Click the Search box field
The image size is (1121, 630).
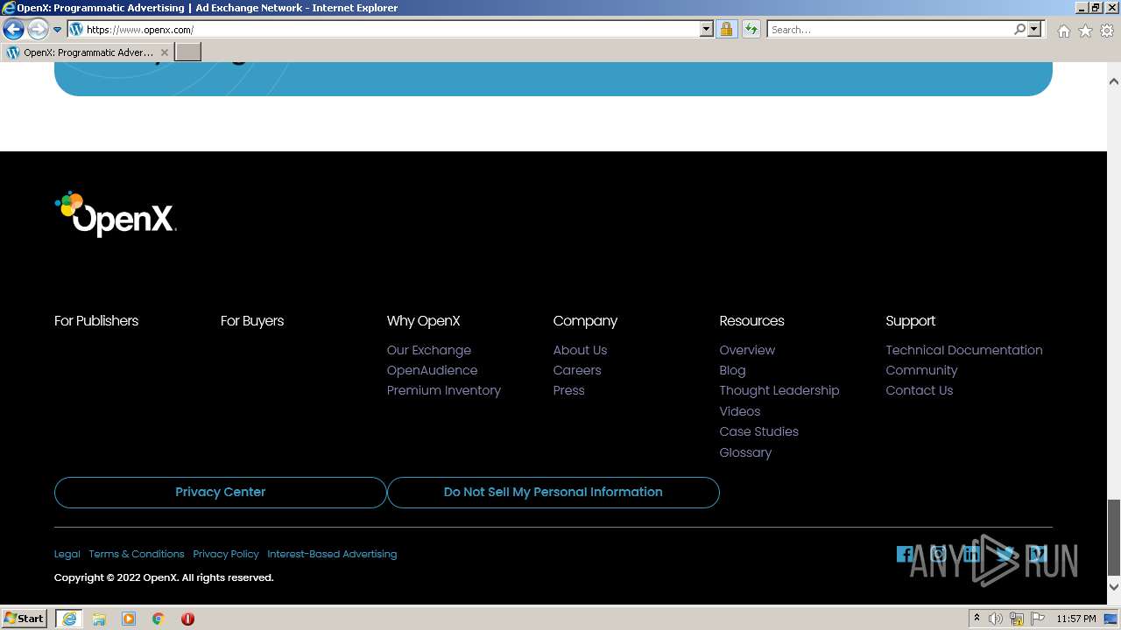click(890, 30)
